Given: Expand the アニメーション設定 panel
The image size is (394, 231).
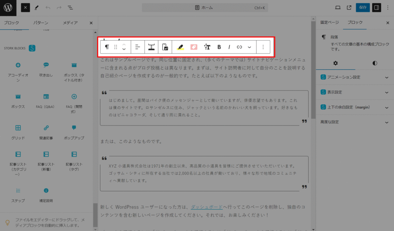Looking at the screenshot, I should tap(355, 77).
